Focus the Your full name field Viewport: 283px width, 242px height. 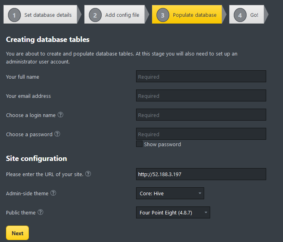201,77
